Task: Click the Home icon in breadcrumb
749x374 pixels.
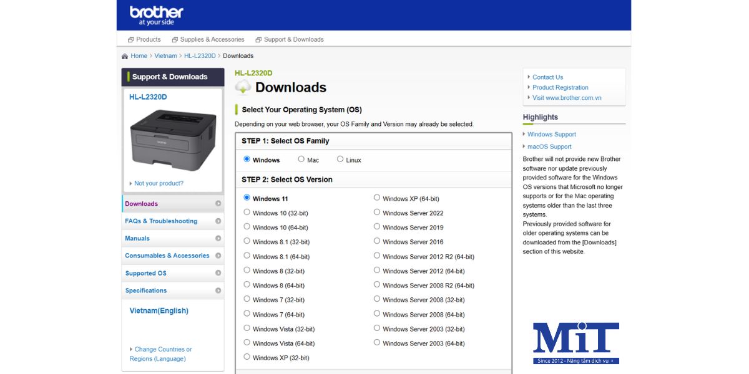Action: tap(125, 56)
